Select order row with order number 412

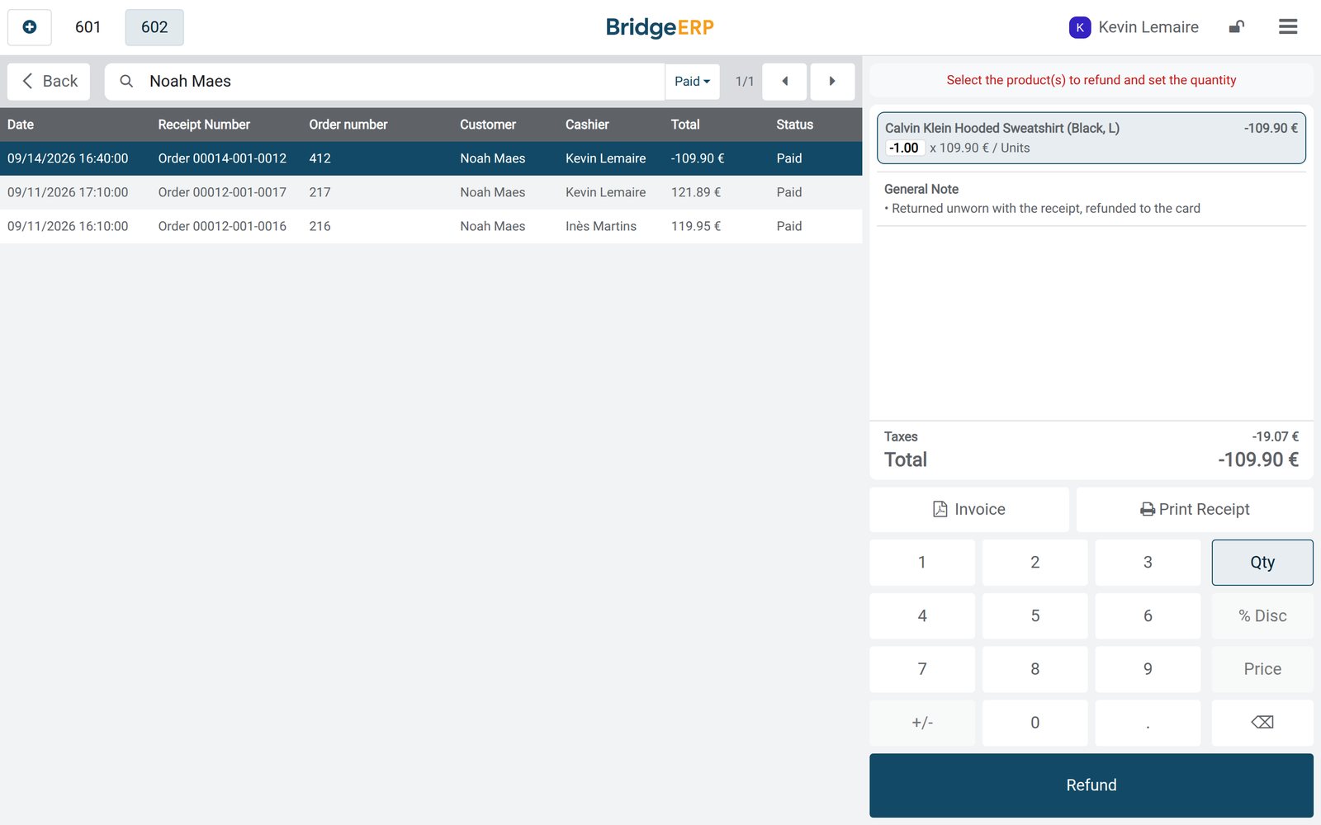[431, 158]
